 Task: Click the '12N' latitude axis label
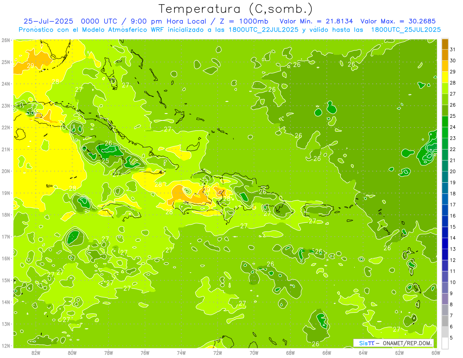tap(6, 346)
